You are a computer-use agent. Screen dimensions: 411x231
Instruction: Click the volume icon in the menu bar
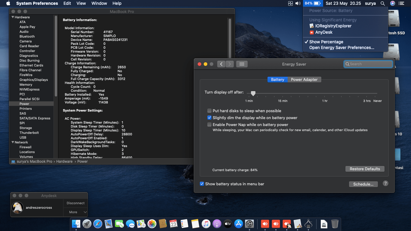click(x=298, y=3)
